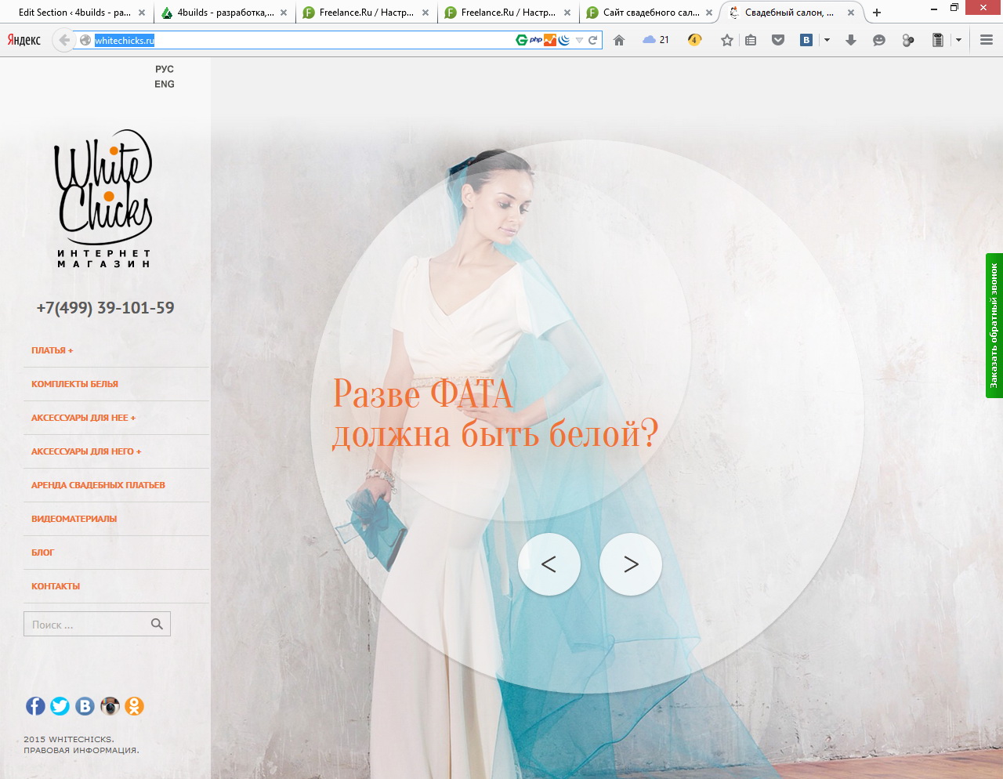Click the search magnifier icon in sidebar
1003x779 pixels.
[157, 624]
